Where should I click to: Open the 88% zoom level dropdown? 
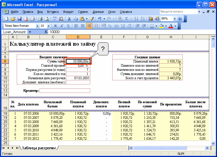pos(175,19)
